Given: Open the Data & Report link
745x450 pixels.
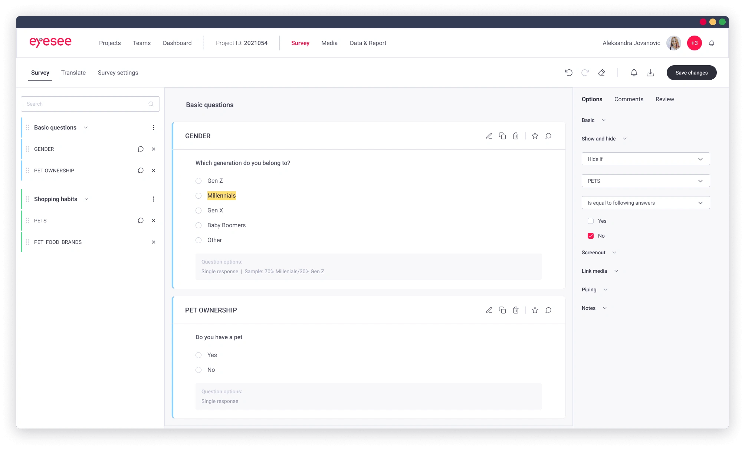Looking at the screenshot, I should pos(368,43).
